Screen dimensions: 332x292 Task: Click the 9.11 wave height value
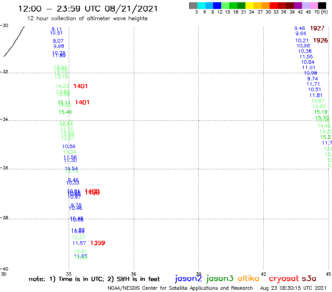pyautogui.click(x=57, y=29)
